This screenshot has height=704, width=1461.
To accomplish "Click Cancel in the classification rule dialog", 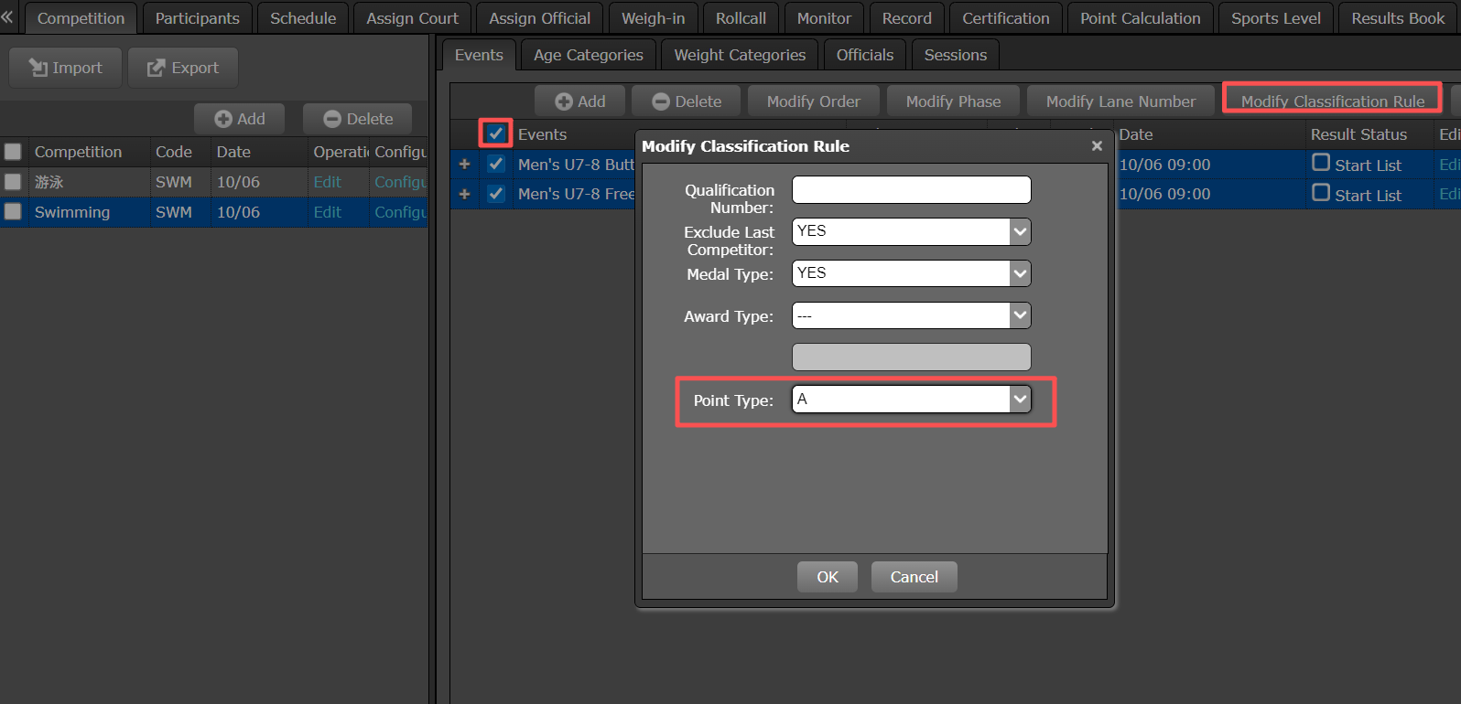I will (x=914, y=577).
